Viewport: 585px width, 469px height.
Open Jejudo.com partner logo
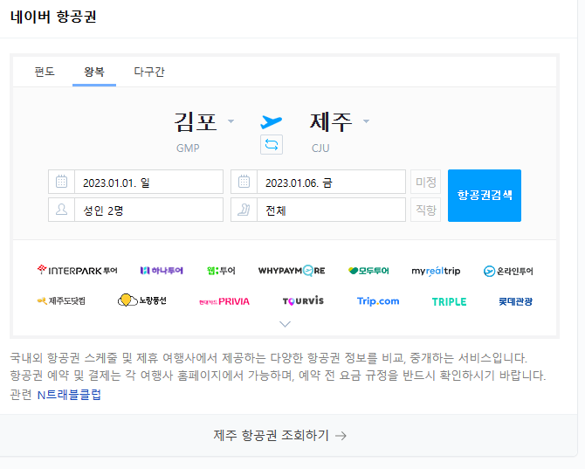click(61, 300)
